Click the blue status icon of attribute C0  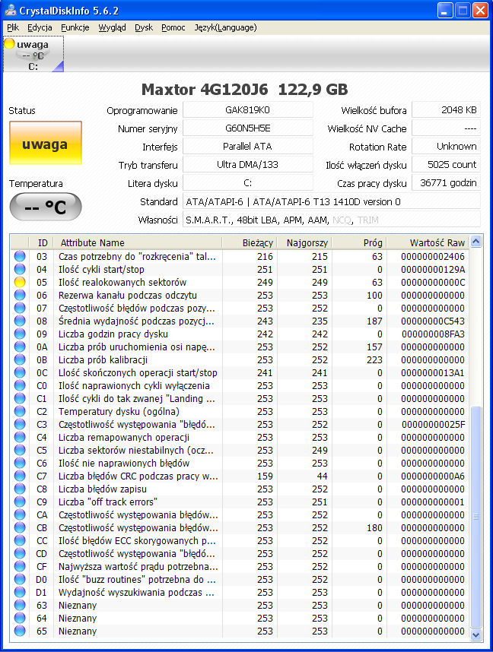tap(20, 385)
